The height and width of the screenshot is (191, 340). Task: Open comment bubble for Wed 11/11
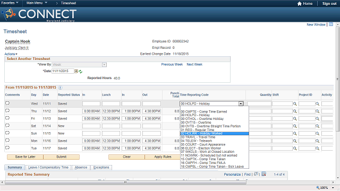click(7, 103)
